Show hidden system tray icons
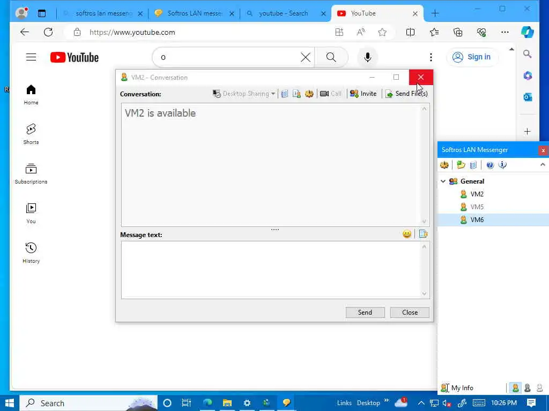This screenshot has height=411, width=549. [x=421, y=403]
